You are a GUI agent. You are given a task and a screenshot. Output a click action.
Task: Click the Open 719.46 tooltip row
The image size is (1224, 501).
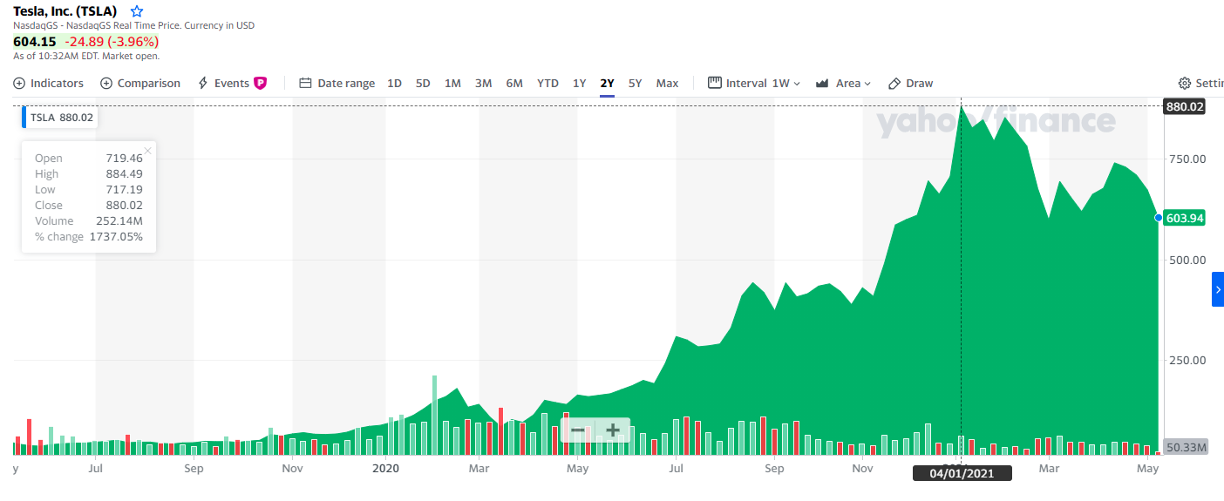click(89, 159)
